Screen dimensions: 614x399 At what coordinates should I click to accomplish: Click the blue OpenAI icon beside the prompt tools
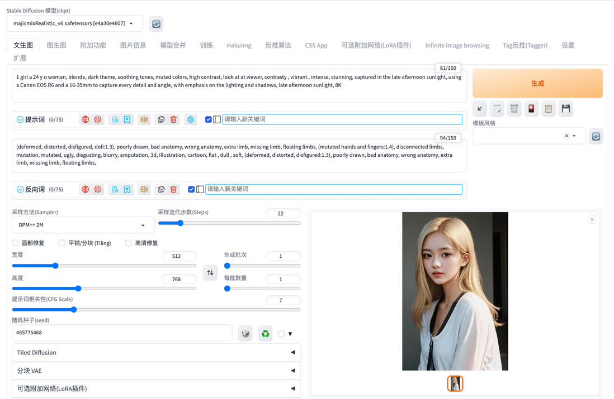pos(190,119)
